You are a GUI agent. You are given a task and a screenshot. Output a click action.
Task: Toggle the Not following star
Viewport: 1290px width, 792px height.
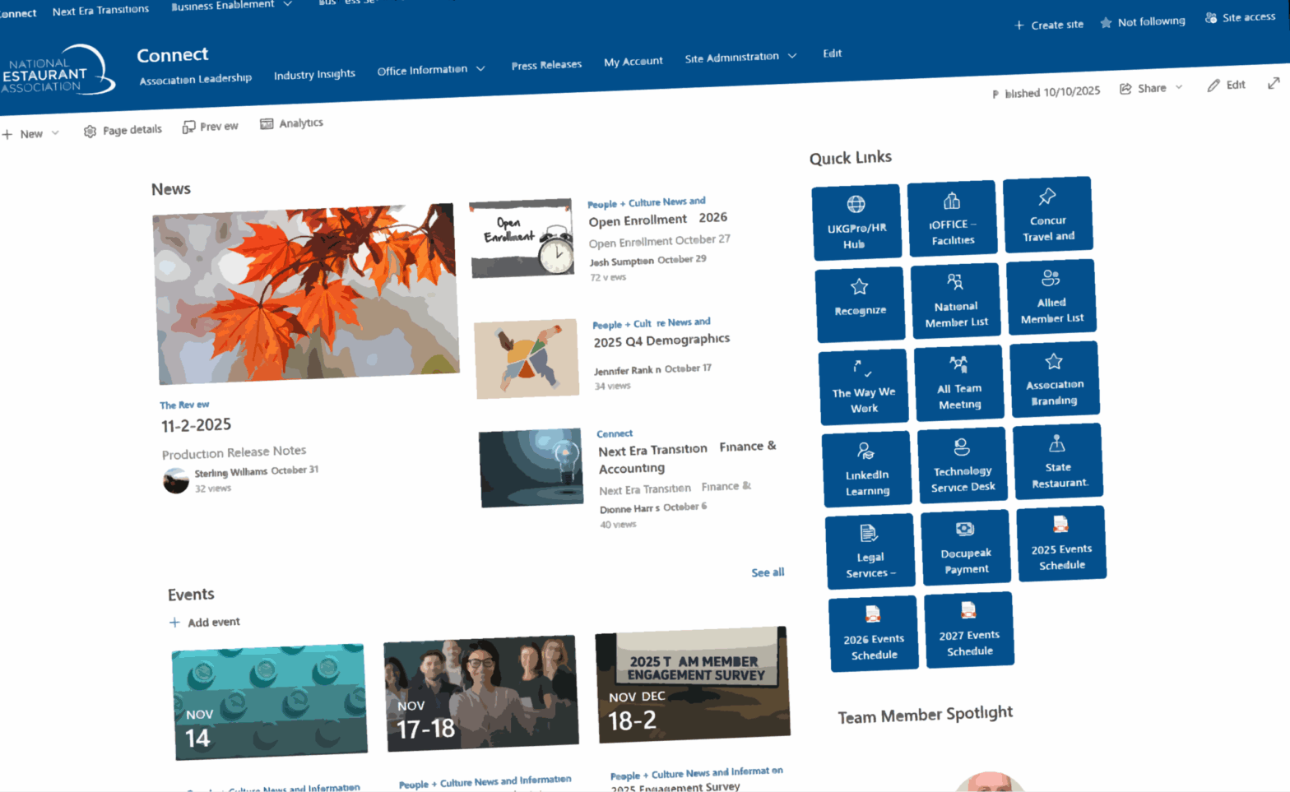[x=1144, y=22]
